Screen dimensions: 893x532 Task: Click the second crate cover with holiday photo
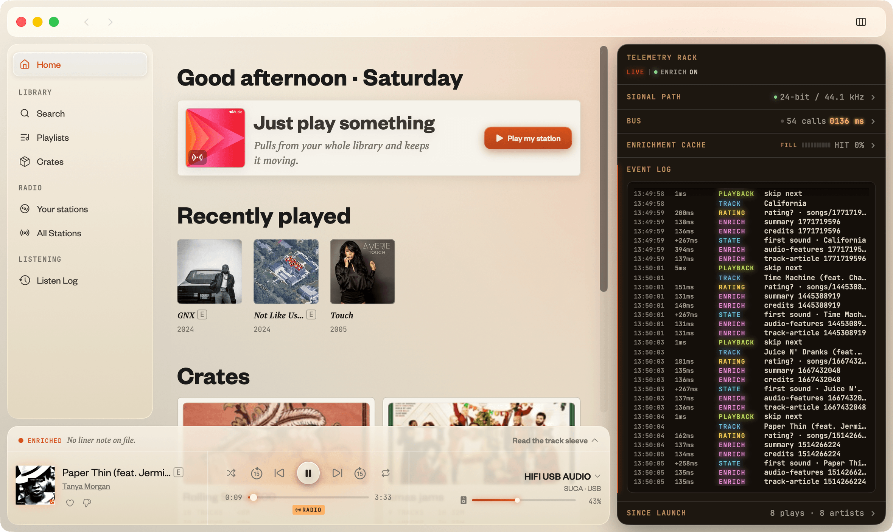point(481,414)
